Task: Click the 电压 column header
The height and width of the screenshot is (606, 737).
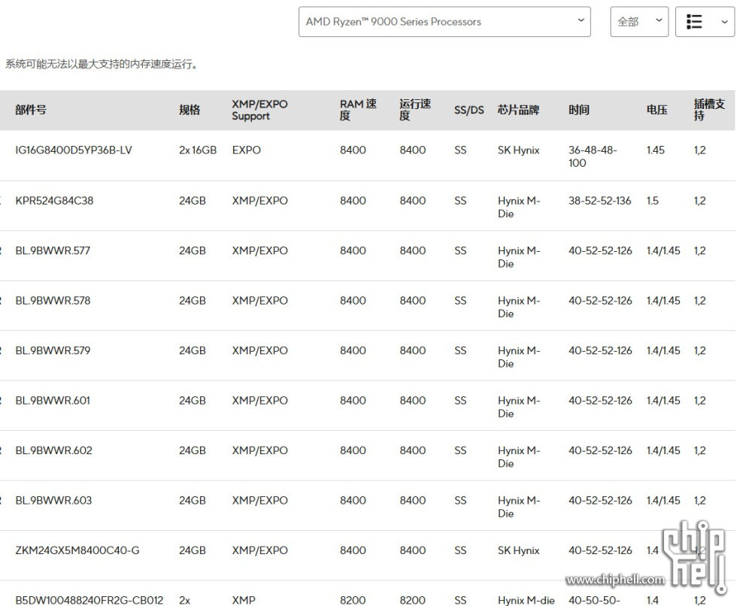Action: coord(657,110)
